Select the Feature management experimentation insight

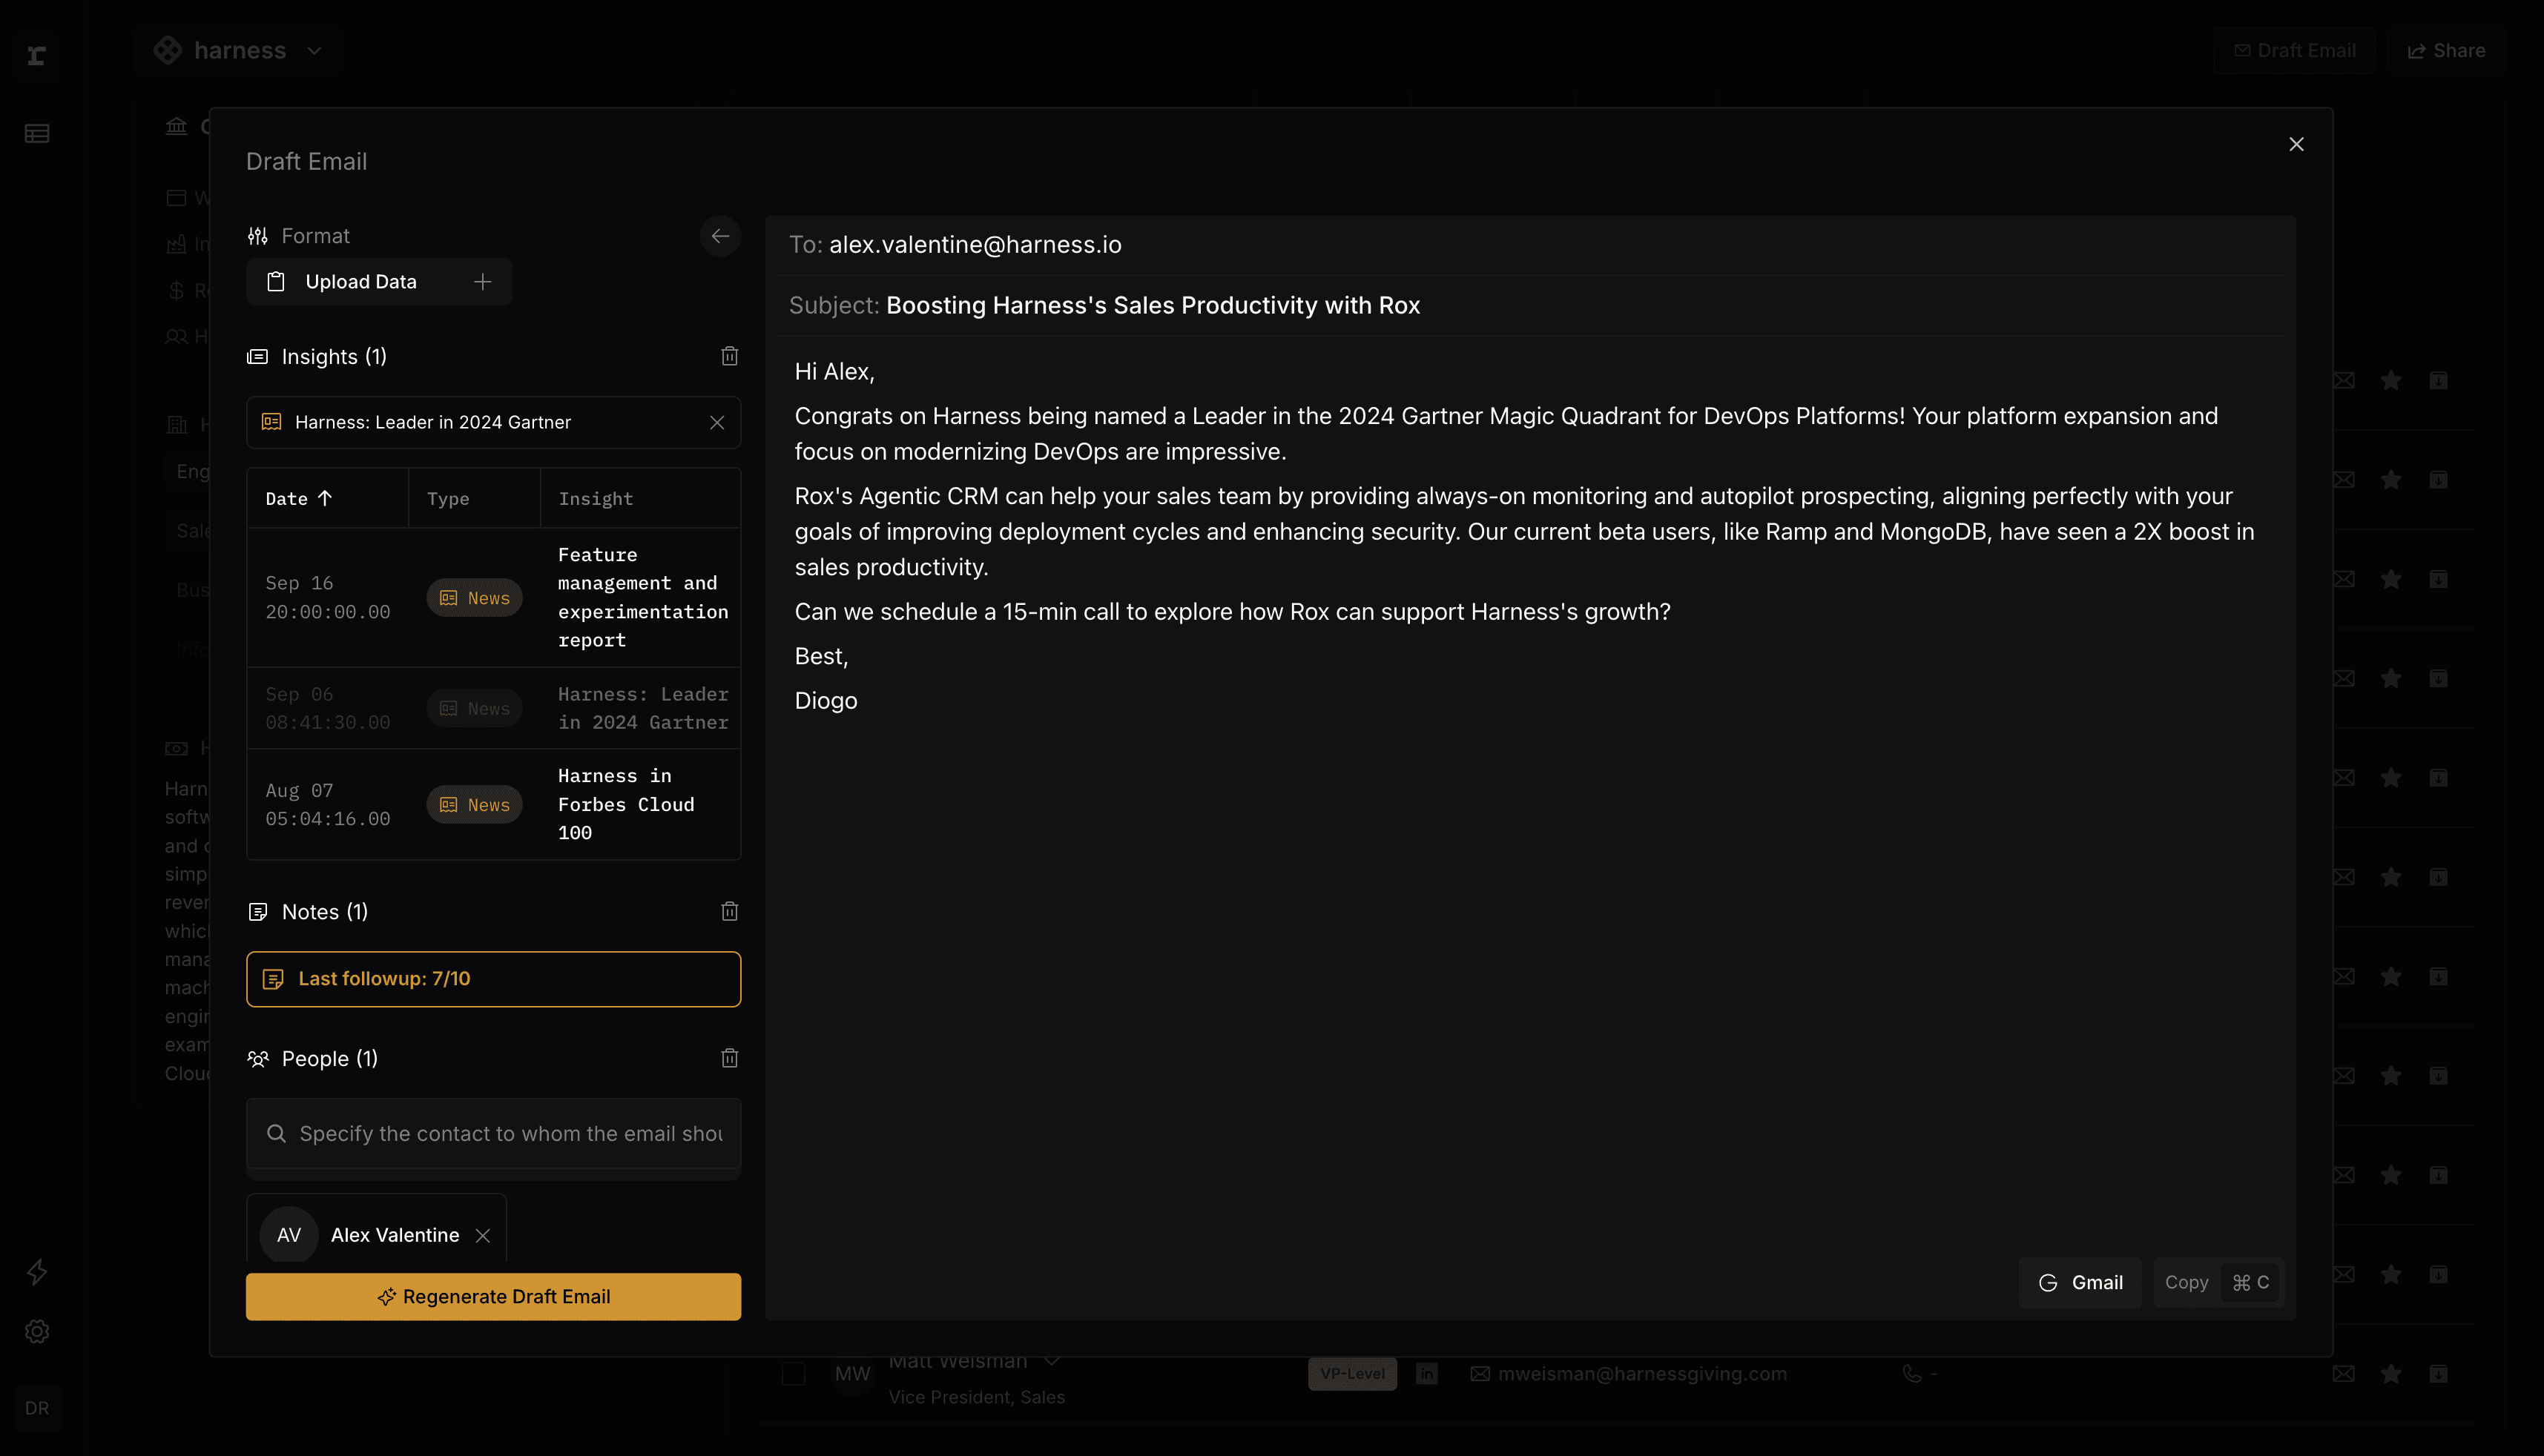click(642, 597)
